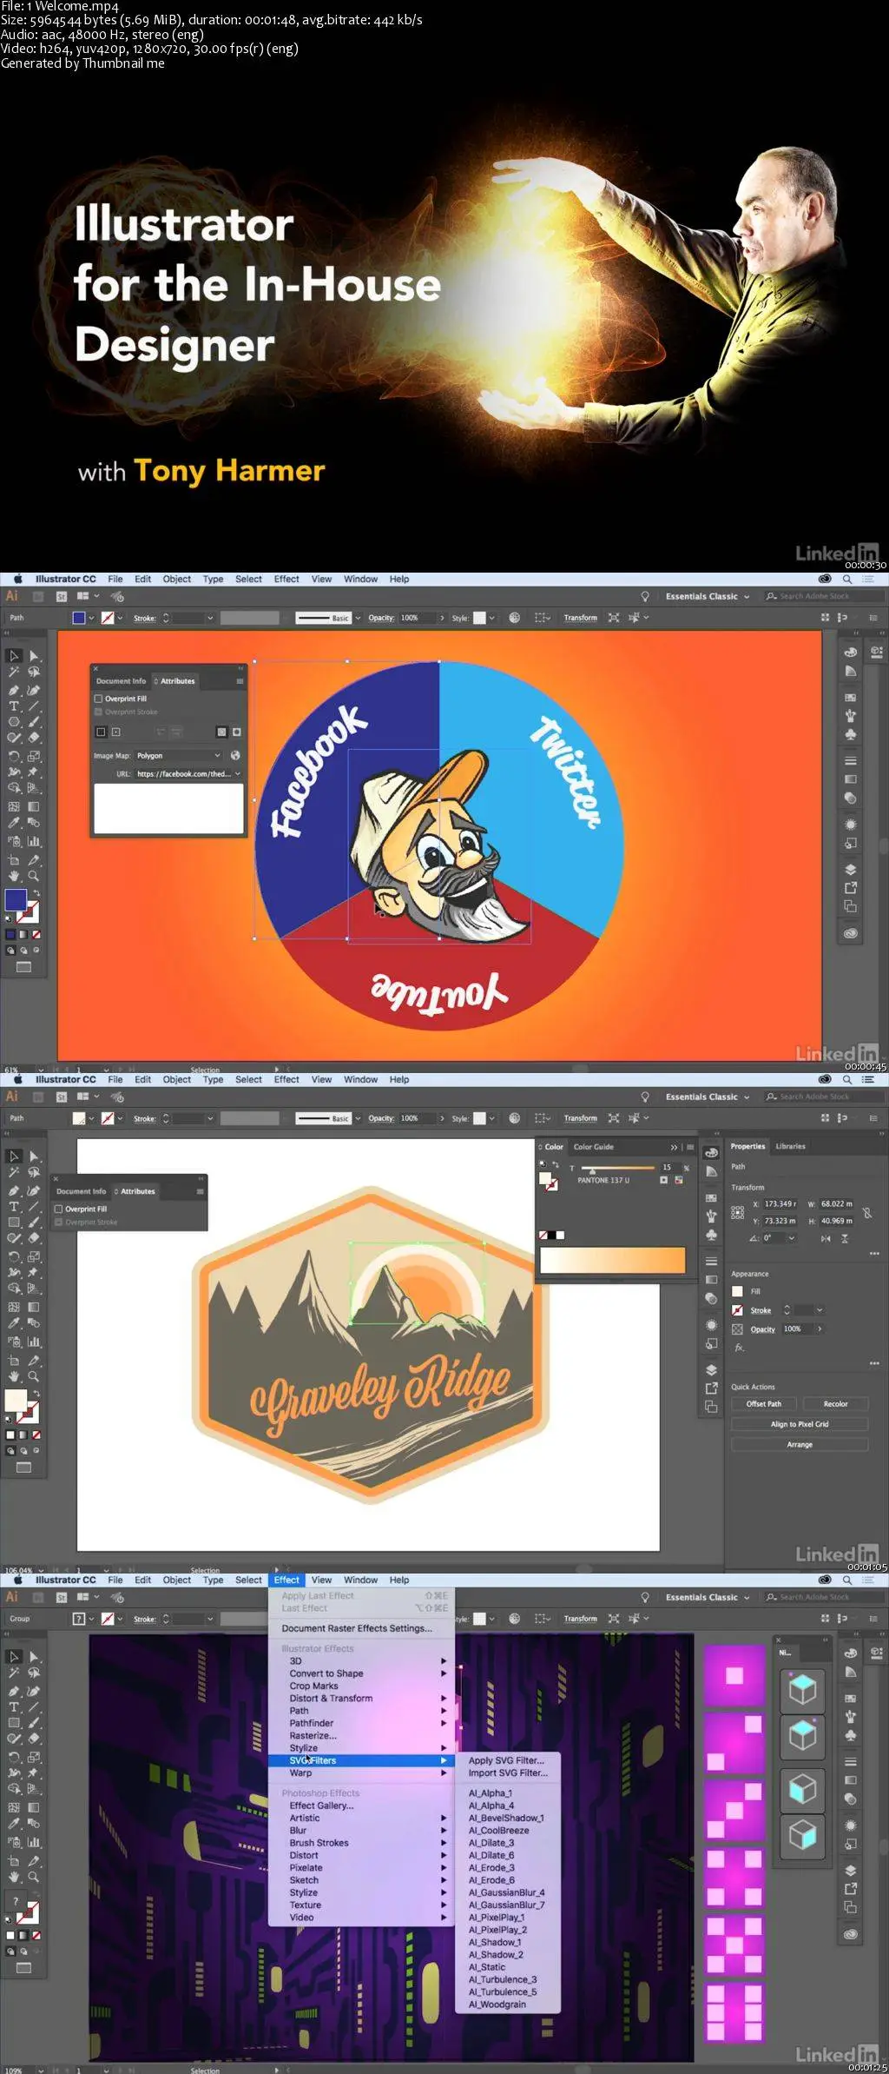
Task: Pick the Hand tool in Facebook artwork frame
Action: (x=14, y=876)
